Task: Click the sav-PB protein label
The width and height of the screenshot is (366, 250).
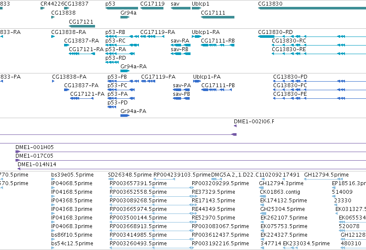Action: (x=181, y=94)
